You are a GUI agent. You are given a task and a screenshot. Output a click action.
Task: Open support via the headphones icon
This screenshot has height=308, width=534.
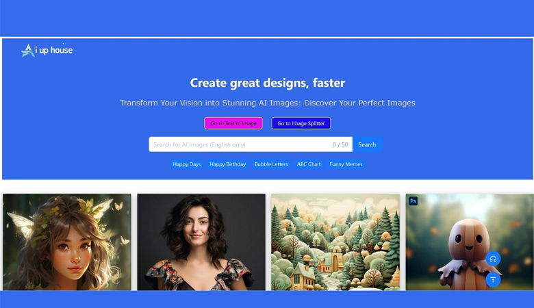coord(493,259)
